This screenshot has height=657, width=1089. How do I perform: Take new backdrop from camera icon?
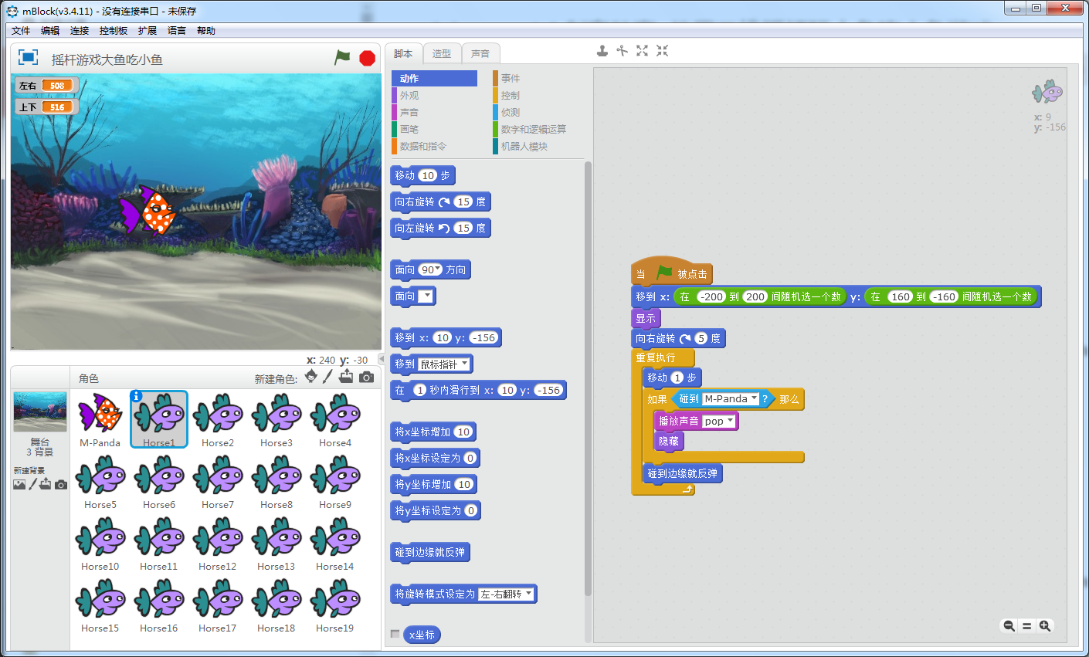[x=61, y=485]
